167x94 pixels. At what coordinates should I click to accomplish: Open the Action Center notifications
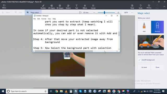coord(163,91)
